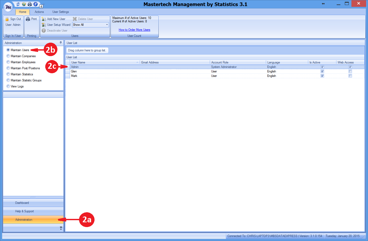Image resolution: width=368 pixels, height=241 pixels.
Task: Open the Help & Support navigation section
Action: coord(33,211)
